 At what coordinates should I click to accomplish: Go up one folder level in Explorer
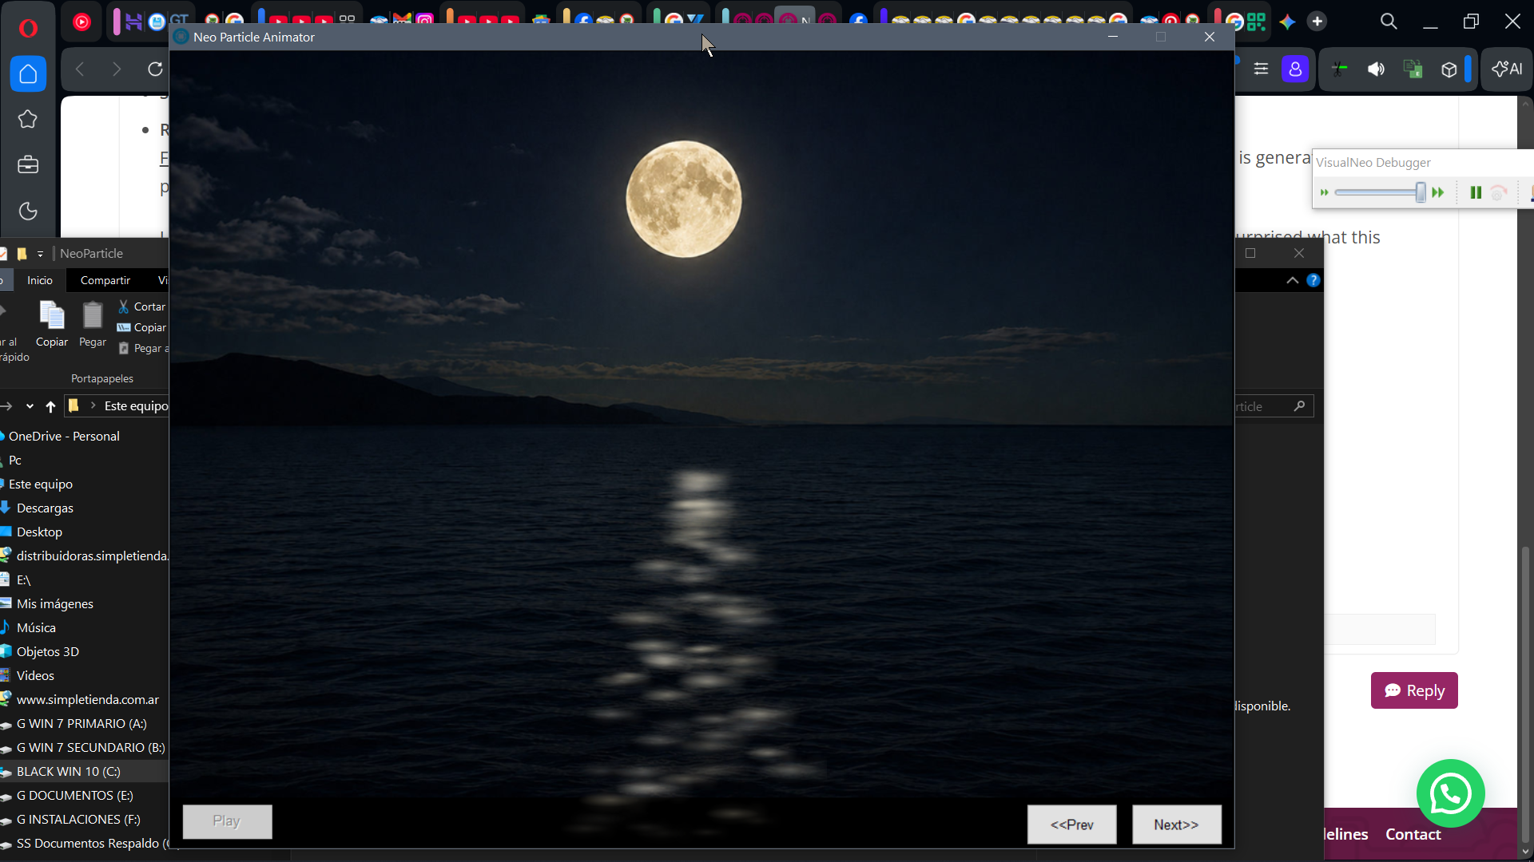[50, 406]
